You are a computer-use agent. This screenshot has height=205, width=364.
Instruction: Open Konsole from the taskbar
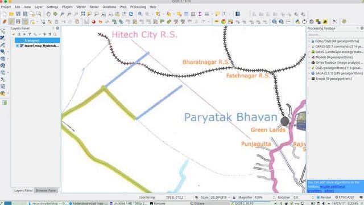click(158, 203)
